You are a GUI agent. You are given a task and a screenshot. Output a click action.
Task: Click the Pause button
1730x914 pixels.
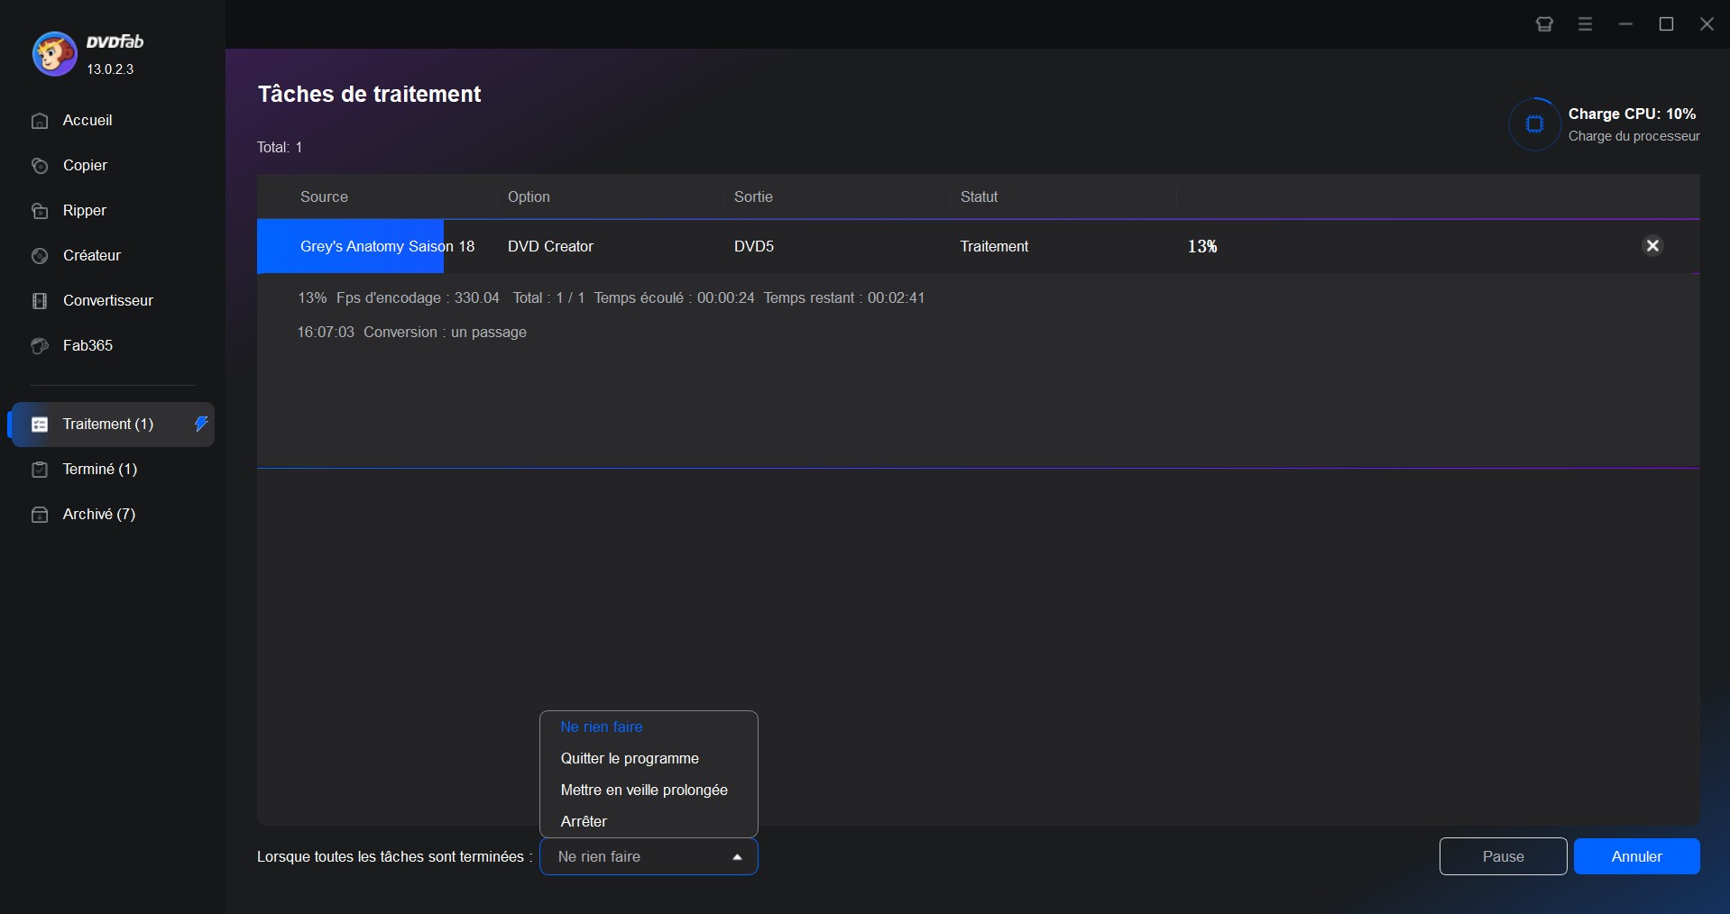pyautogui.click(x=1503, y=856)
